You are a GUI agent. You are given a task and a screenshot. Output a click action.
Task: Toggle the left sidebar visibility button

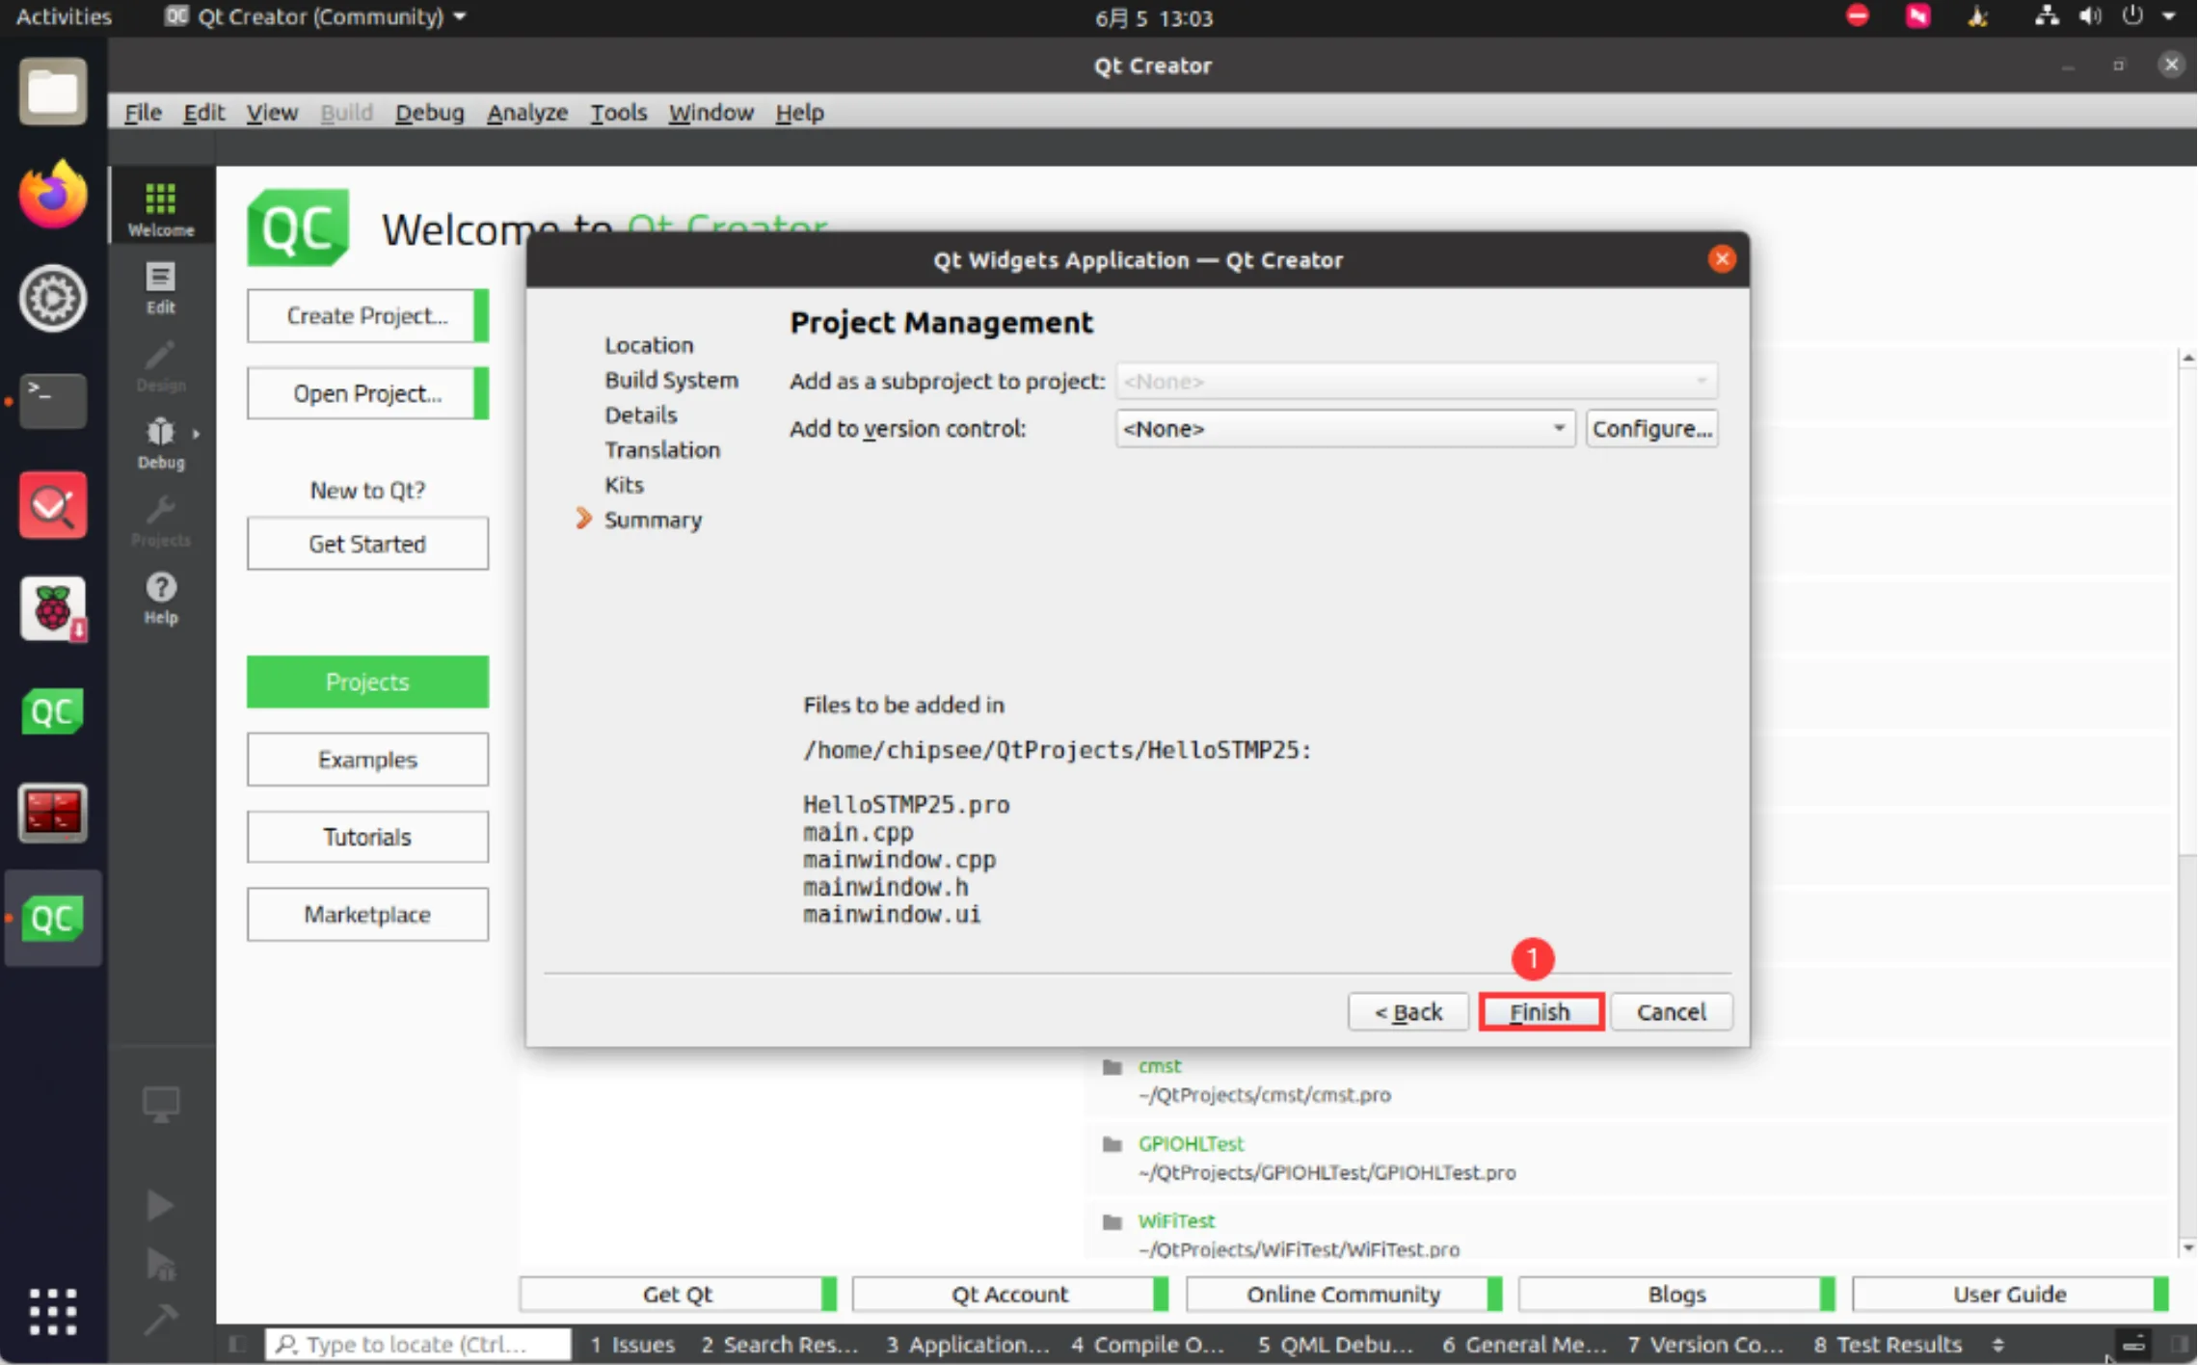tap(237, 1344)
